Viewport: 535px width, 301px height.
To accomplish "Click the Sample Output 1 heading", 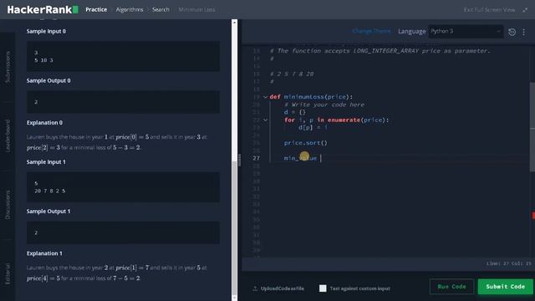I will (x=48, y=212).
